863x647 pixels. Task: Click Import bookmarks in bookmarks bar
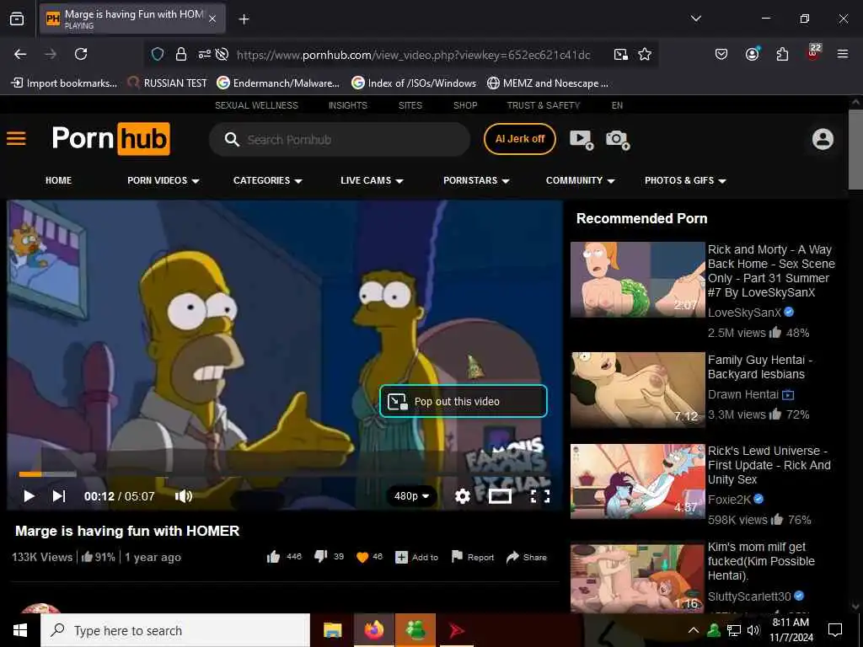64,83
